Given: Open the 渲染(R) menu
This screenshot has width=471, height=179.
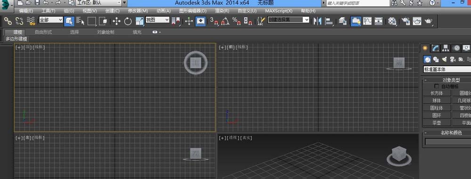Looking at the screenshot, I should pos(222,11).
